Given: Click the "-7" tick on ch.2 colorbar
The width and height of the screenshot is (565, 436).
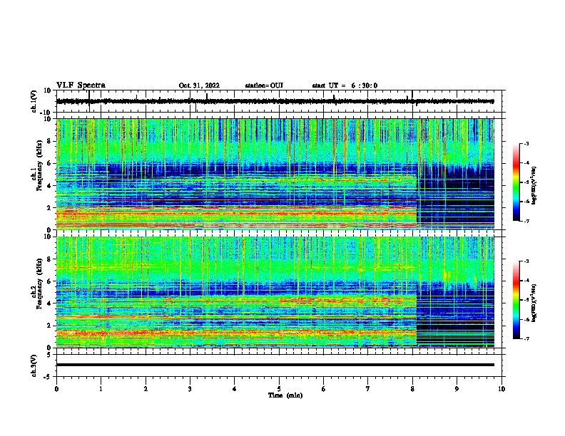Looking at the screenshot, I should (x=526, y=338).
